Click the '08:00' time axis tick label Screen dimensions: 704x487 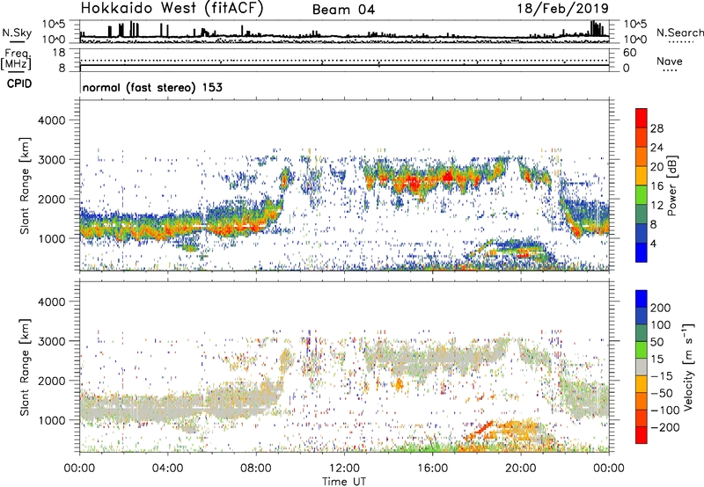pyautogui.click(x=256, y=469)
